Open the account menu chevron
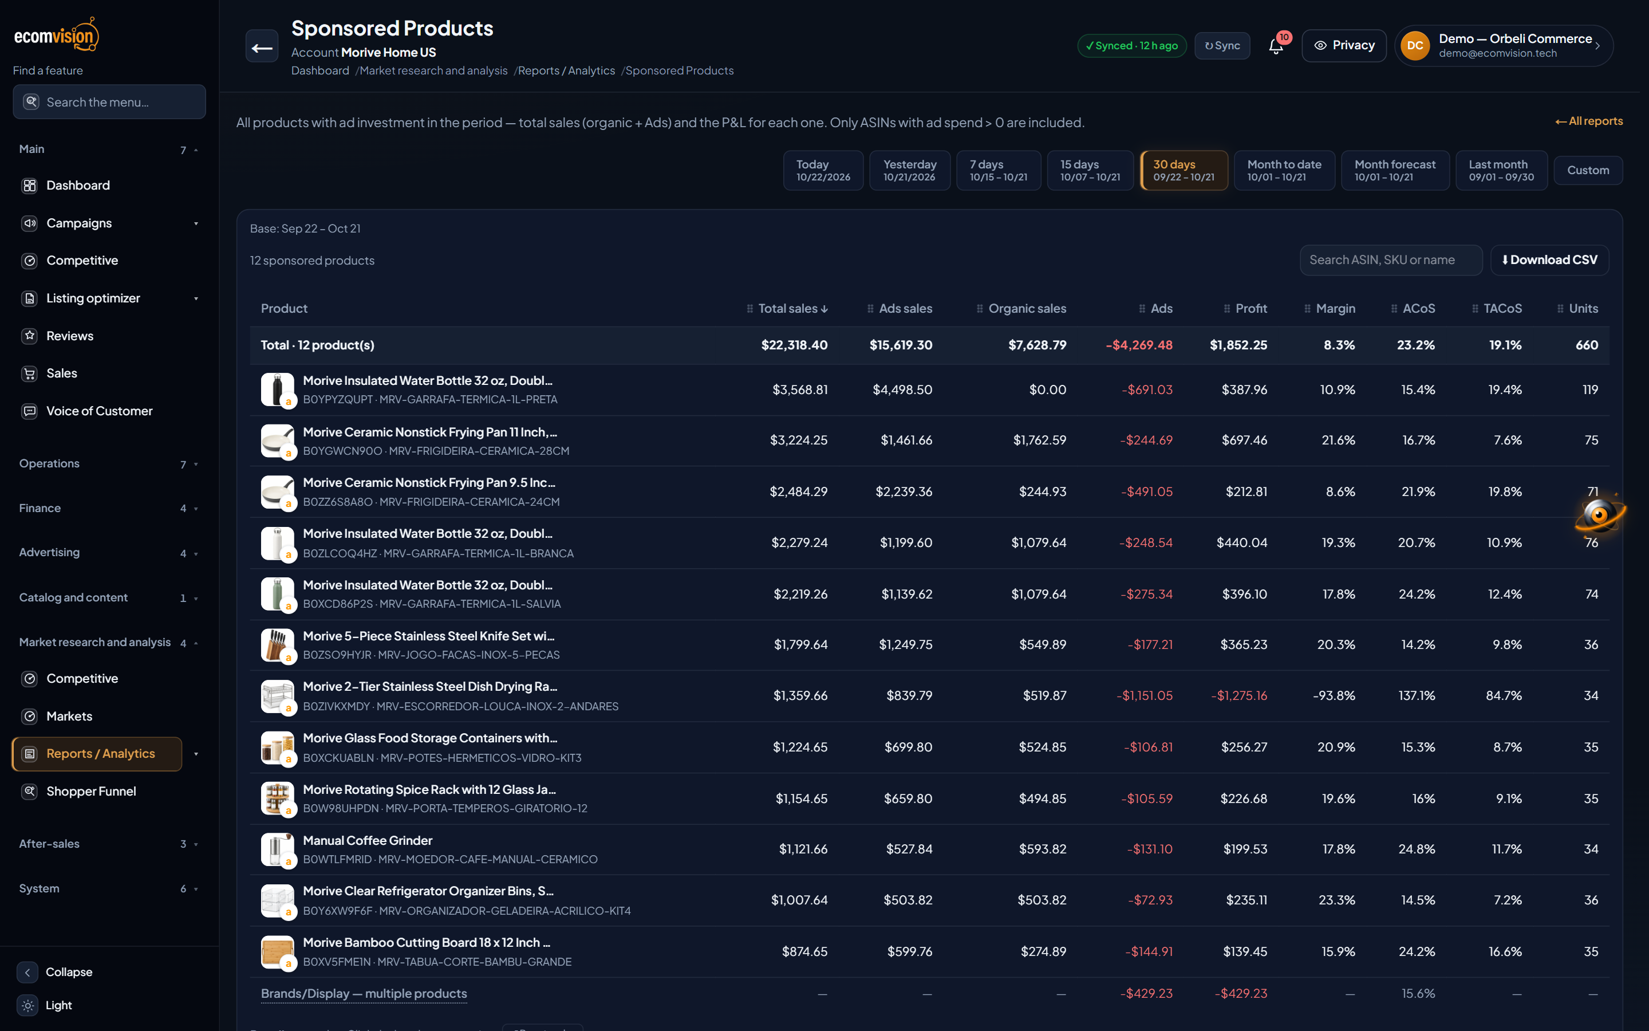The height and width of the screenshot is (1031, 1649). 1597,46
